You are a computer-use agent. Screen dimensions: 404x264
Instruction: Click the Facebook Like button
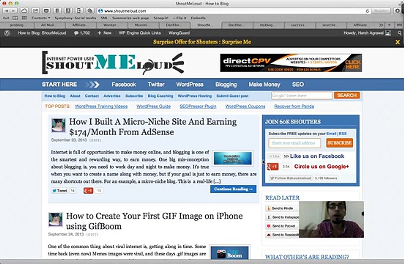[274, 157]
